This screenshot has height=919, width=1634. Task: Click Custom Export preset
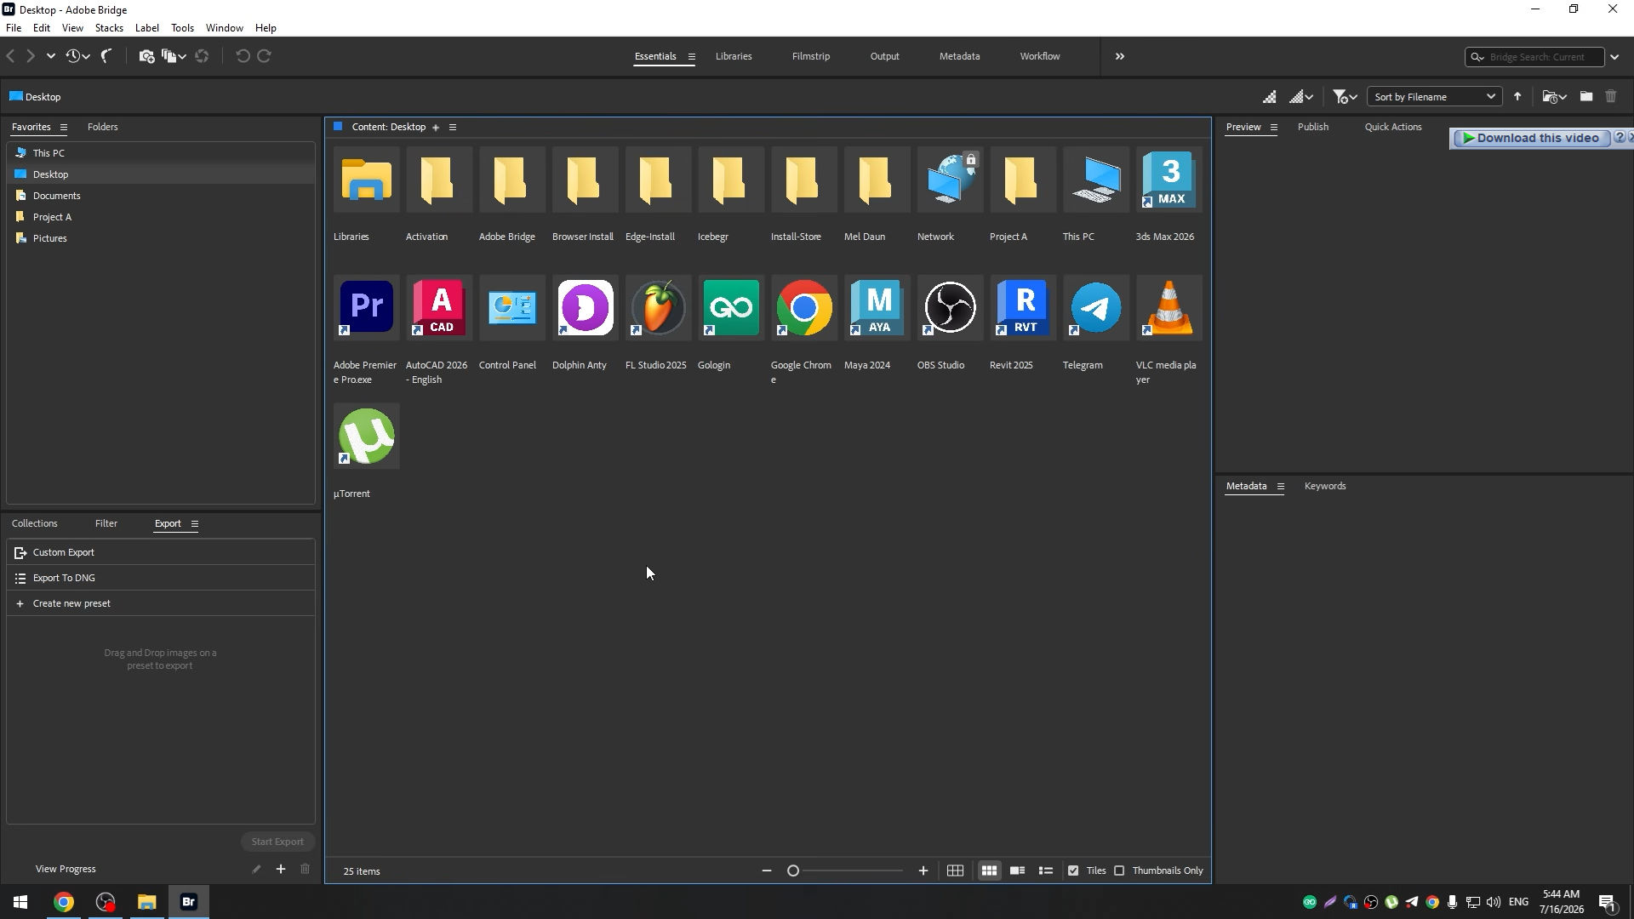(x=160, y=552)
